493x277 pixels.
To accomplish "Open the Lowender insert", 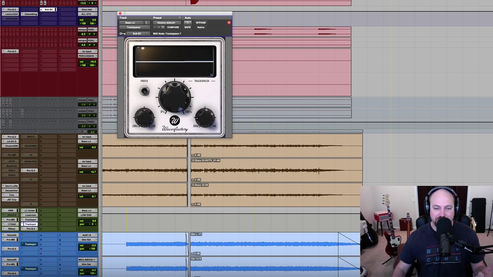I will point(30,215).
